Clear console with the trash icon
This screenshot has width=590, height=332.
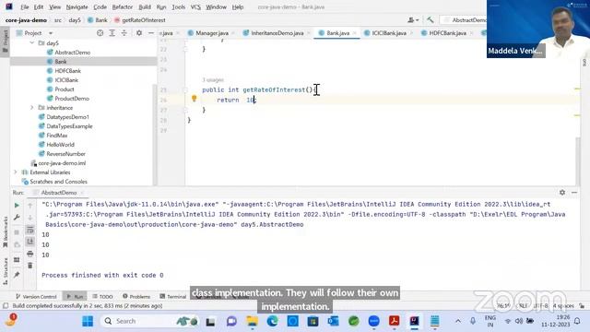coord(30,266)
